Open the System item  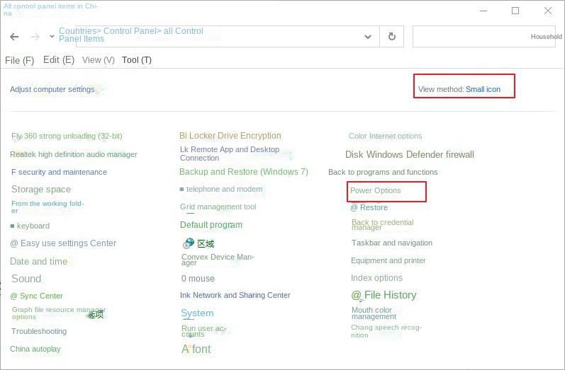[x=196, y=313]
